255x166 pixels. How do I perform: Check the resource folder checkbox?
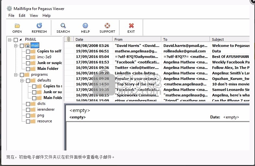click(28, 121)
